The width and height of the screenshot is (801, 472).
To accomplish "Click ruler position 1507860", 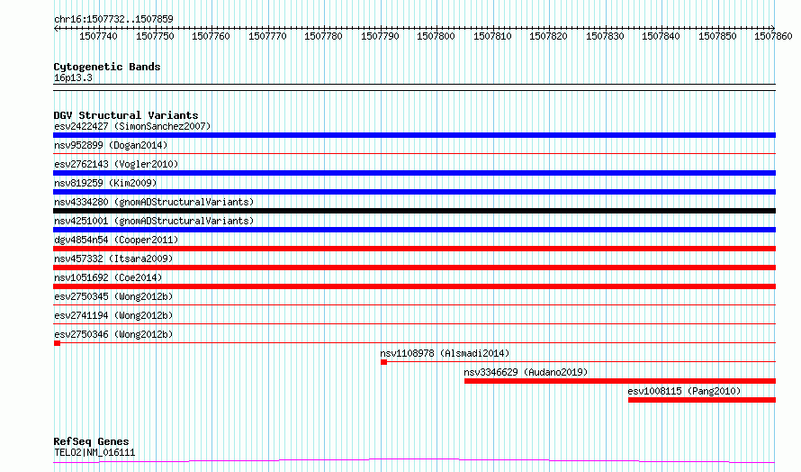I will (x=773, y=36).
